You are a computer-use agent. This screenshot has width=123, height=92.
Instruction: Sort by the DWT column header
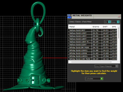tap(106, 27)
